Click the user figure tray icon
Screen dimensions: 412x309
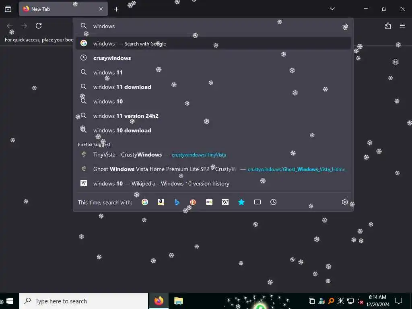tap(321, 301)
